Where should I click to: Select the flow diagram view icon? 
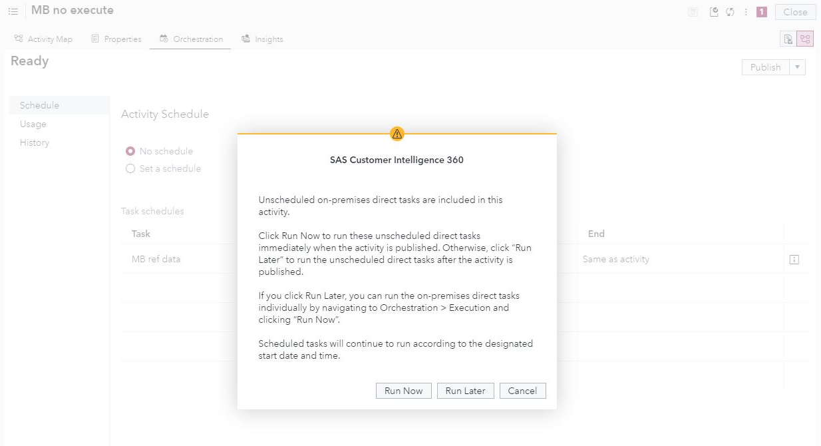click(805, 39)
